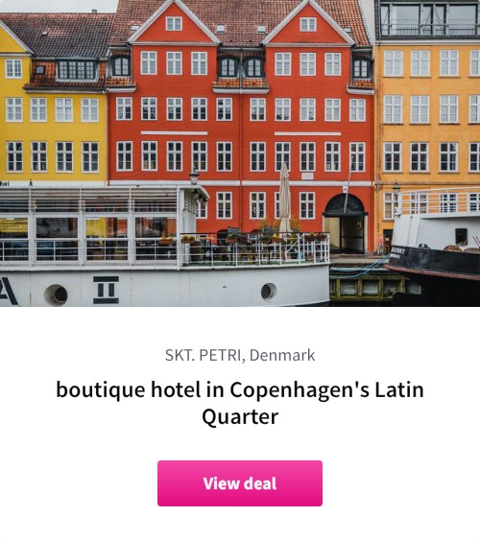Click the pink View deal button

[240, 483]
